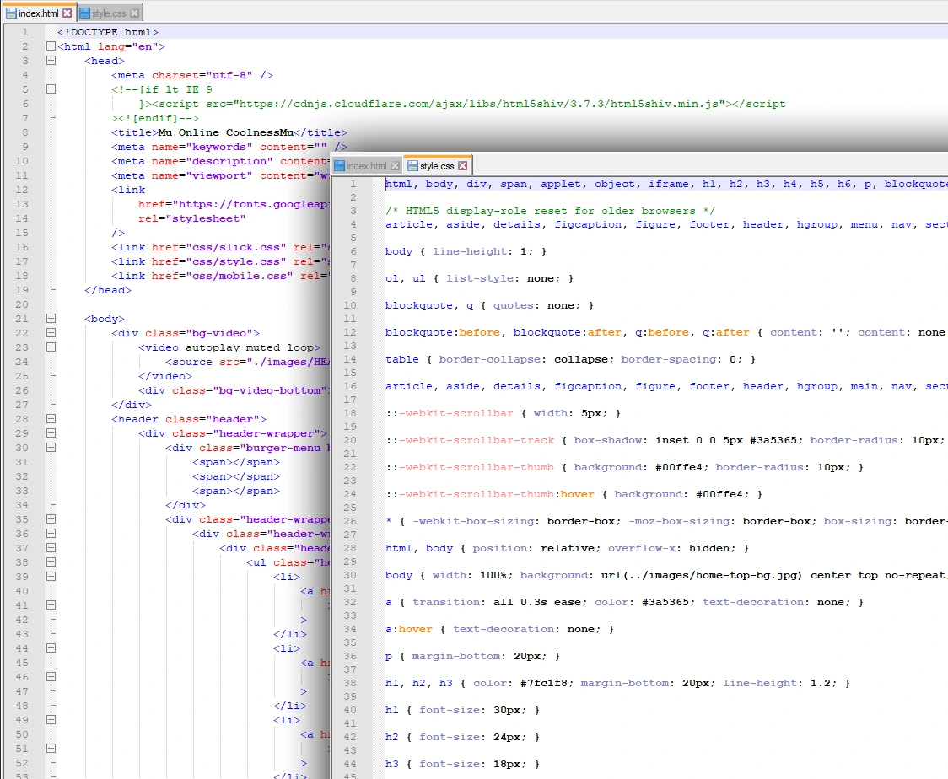Image resolution: width=948 pixels, height=779 pixels.
Task: Click the <!DOCTYPE html> line in index.html
Action: tap(108, 32)
